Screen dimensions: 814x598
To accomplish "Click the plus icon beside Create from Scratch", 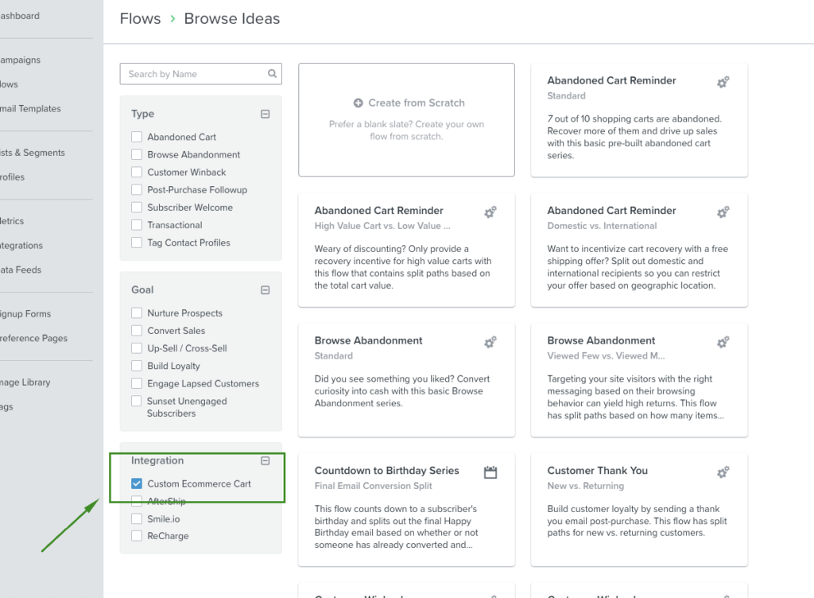I will tap(359, 103).
